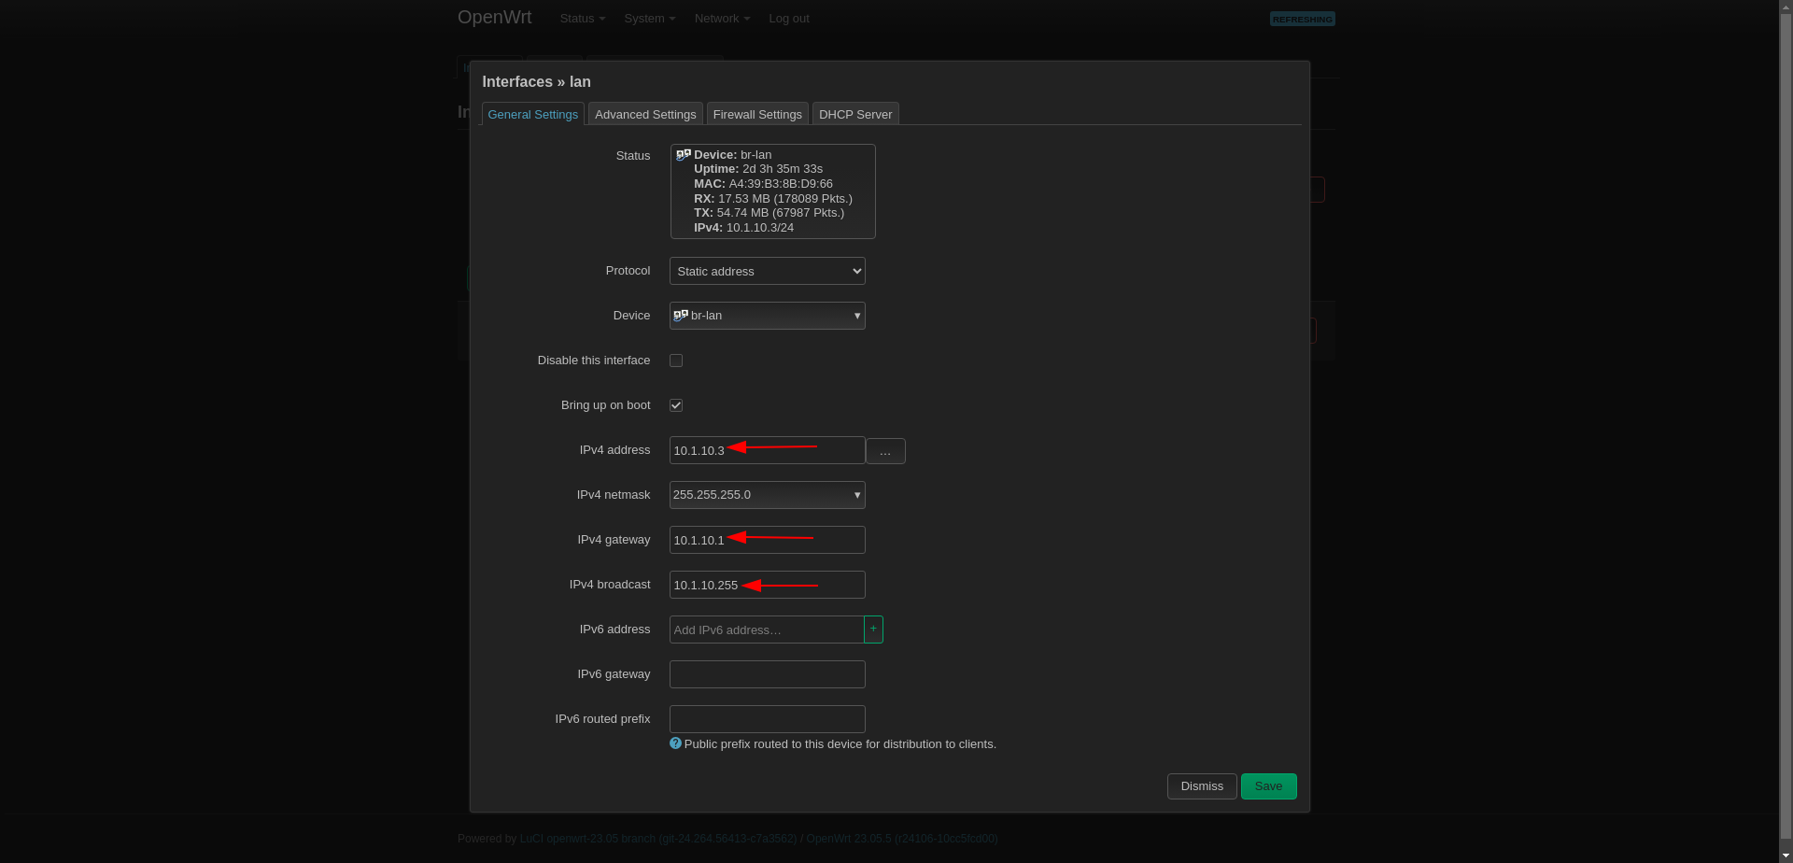Click the Add IPv6 address input field

click(767, 630)
